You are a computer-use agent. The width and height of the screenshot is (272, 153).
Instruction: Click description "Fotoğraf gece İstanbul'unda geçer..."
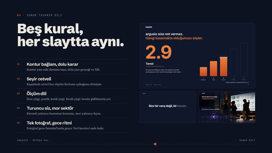point(65,128)
